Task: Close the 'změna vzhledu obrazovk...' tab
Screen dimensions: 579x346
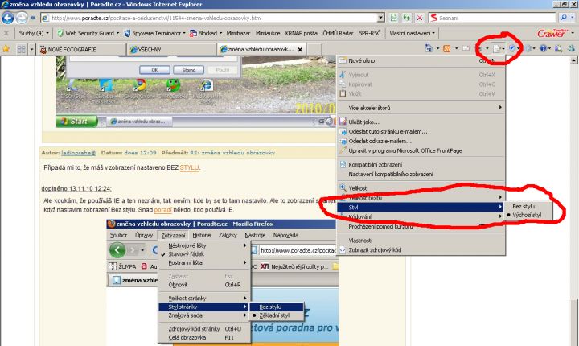Action: click(300, 50)
